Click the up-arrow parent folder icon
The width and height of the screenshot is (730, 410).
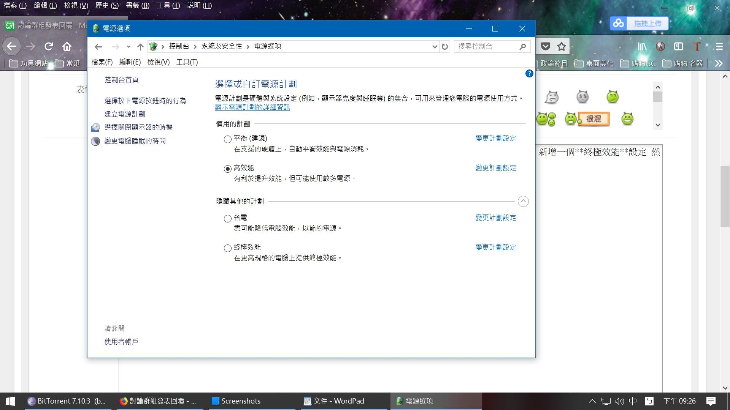(140, 47)
